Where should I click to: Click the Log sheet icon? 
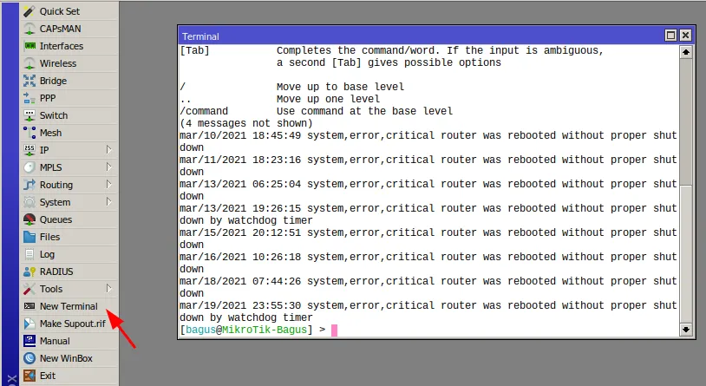(x=29, y=254)
